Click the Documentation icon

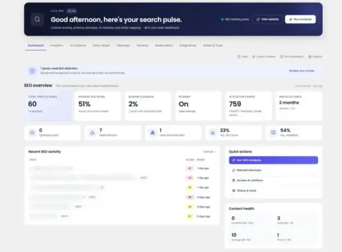point(282,56)
